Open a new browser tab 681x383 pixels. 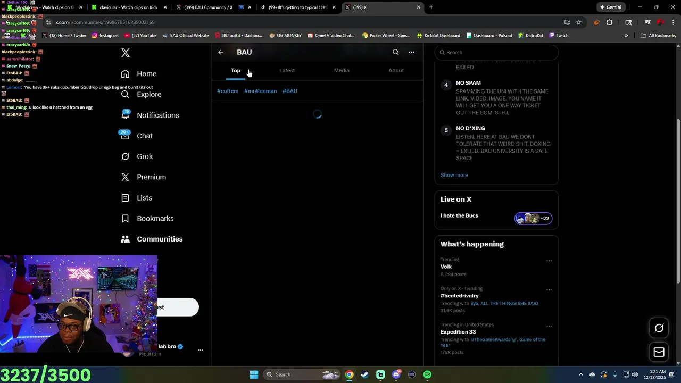431,7
